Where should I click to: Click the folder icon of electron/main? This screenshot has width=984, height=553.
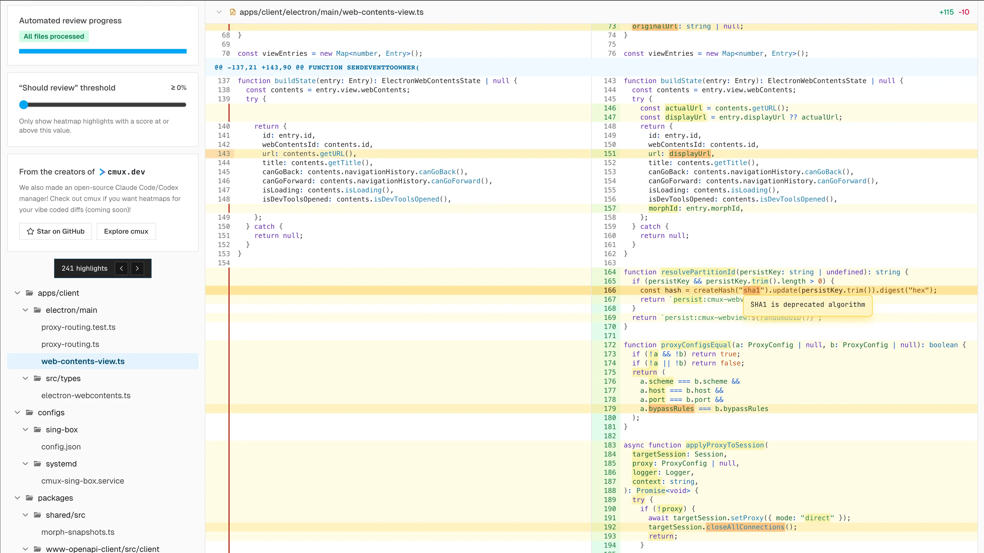pyautogui.click(x=37, y=310)
